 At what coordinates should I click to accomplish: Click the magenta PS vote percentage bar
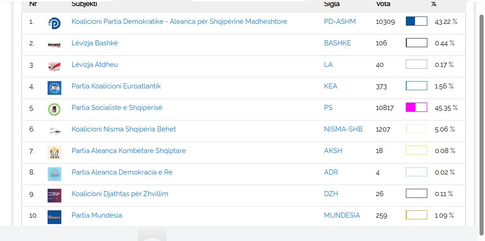click(x=416, y=108)
